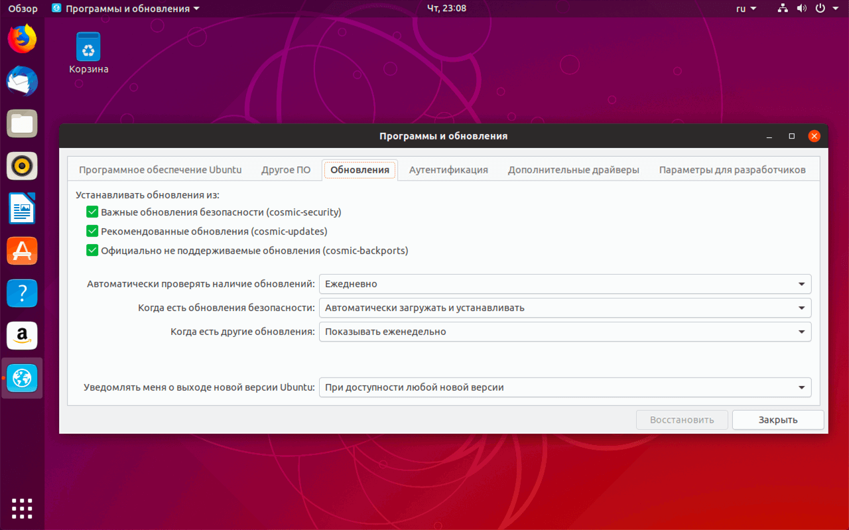849x530 pixels.
Task: Click the Устанавливать обновления из: heading
Action: pos(147,195)
